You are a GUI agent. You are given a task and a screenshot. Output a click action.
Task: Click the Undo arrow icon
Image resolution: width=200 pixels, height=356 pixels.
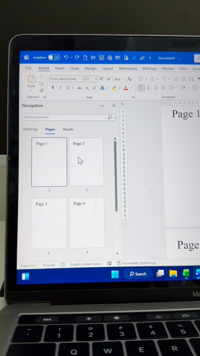click(66, 58)
